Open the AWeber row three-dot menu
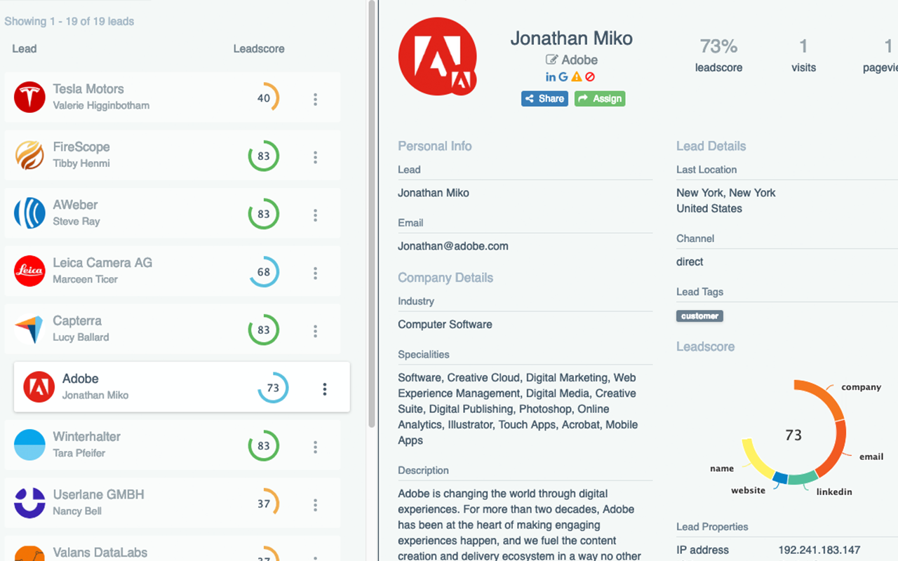The height and width of the screenshot is (561, 898). coord(315,215)
